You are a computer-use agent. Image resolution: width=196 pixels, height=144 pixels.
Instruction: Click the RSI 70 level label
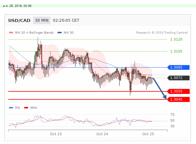point(172,114)
